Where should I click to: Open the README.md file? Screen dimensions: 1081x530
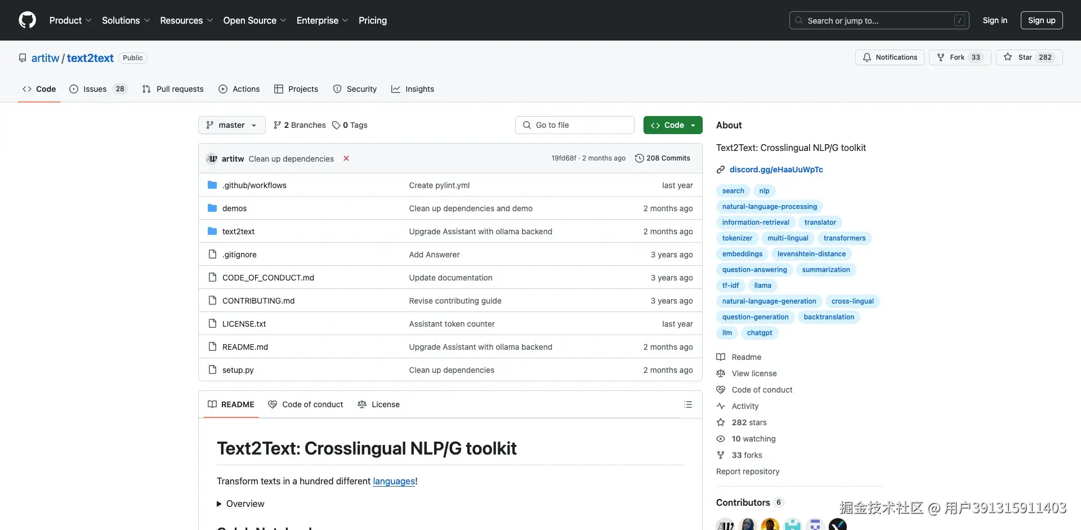coord(245,347)
